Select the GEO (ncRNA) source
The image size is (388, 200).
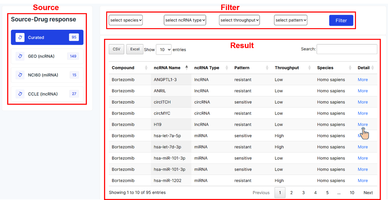pyautogui.click(x=47, y=56)
